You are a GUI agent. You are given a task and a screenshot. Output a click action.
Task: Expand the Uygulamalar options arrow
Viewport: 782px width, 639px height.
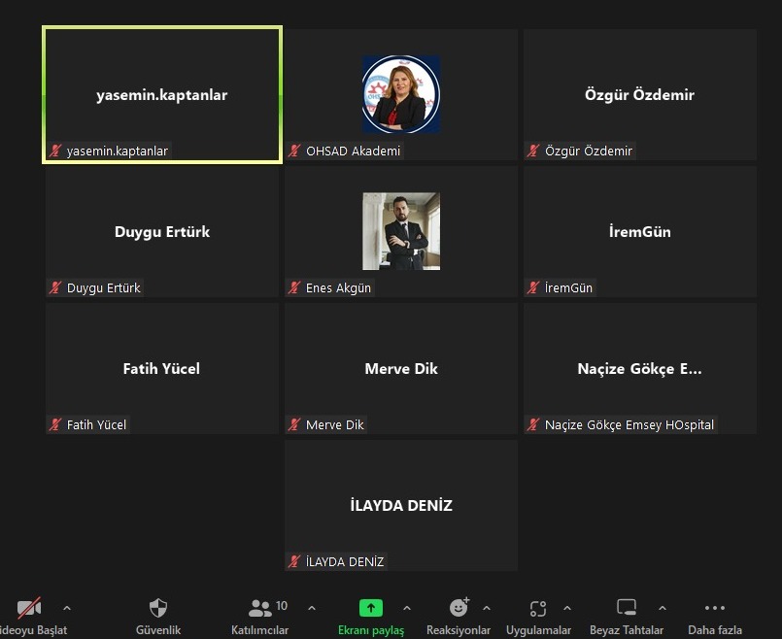567,608
